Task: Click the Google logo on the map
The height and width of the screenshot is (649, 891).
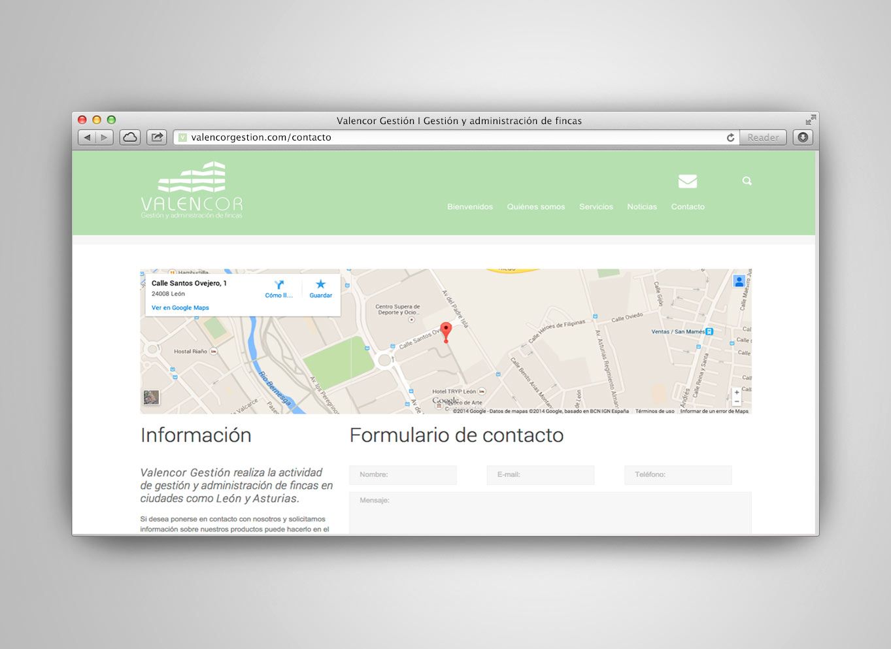Action: [x=446, y=401]
